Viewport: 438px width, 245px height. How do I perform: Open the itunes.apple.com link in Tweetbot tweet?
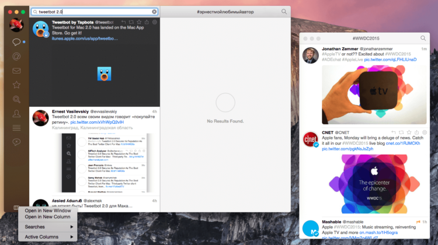pyautogui.click(x=85, y=38)
